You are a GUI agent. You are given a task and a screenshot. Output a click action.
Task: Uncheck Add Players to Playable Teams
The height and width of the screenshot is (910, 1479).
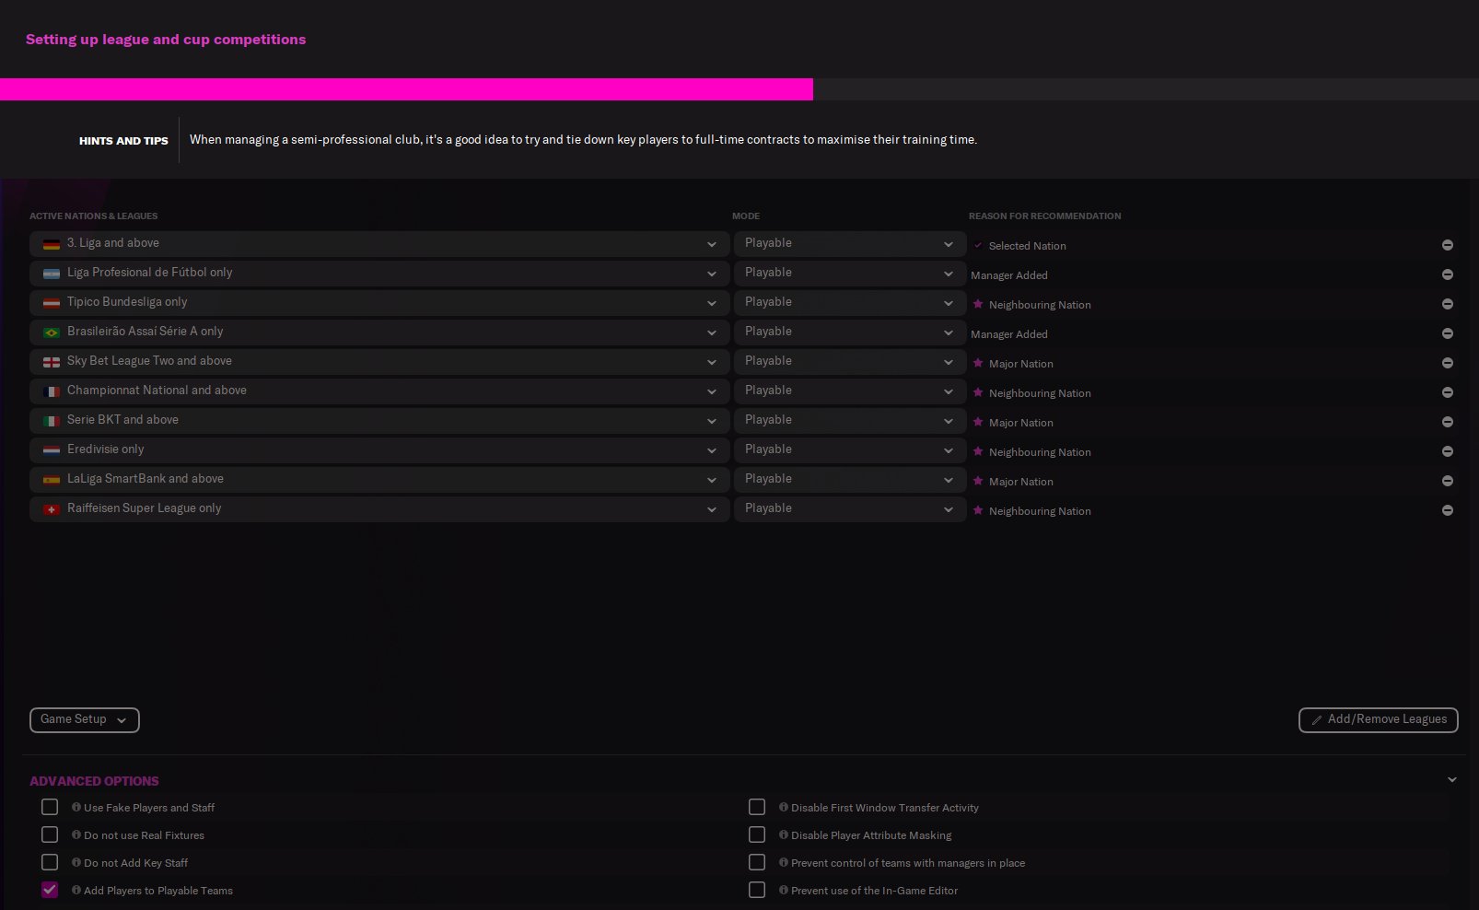point(50,890)
